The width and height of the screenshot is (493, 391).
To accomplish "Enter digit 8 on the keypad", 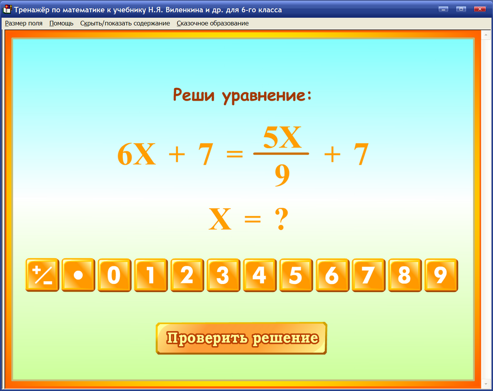I will click(404, 275).
